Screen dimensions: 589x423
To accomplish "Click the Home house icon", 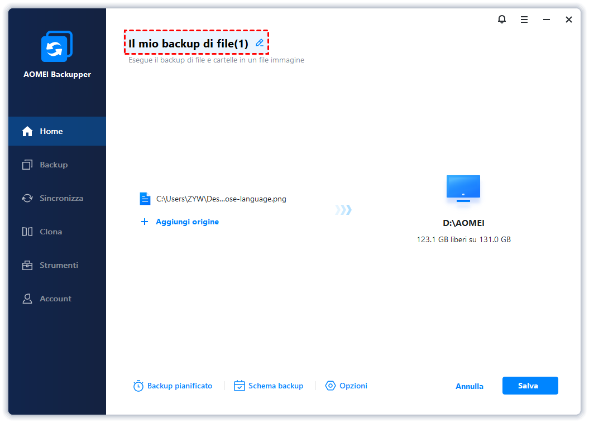I will coord(27,131).
